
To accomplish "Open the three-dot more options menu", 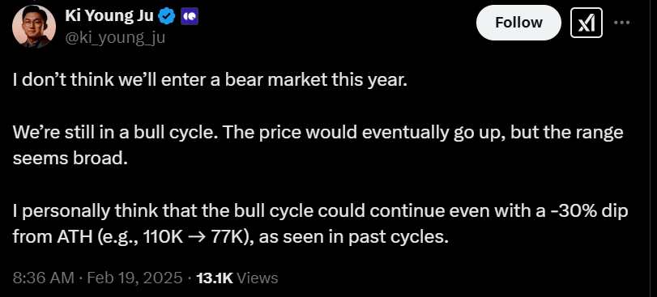I will [622, 23].
